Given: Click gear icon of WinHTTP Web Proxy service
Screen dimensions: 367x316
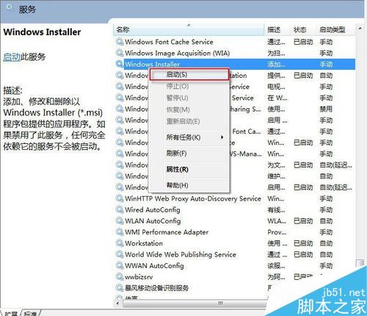Looking at the screenshot, I should pos(120,198).
